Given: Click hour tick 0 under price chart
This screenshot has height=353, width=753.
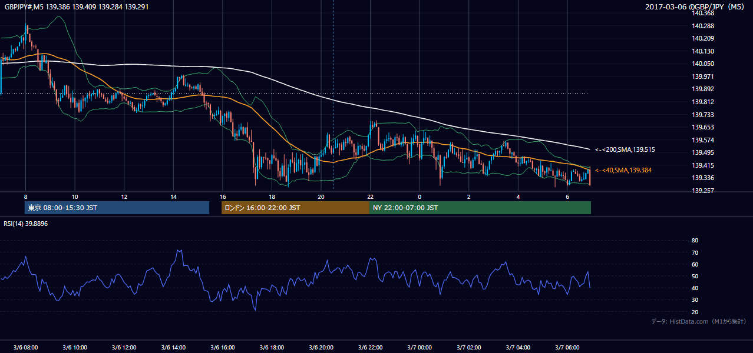Looking at the screenshot, I should click(x=420, y=197).
